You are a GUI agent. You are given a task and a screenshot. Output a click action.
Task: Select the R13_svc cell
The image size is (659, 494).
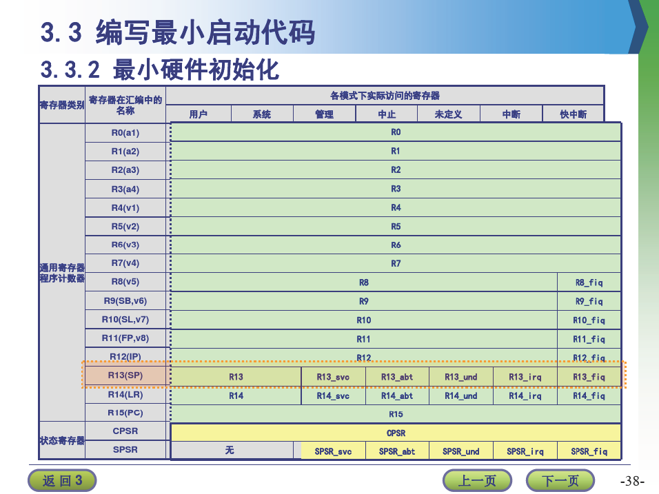tap(333, 377)
